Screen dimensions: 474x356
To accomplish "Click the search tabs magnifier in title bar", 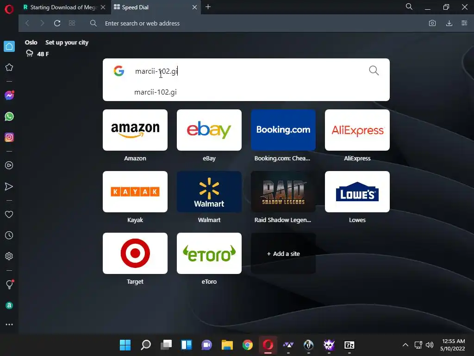I will pyautogui.click(x=409, y=6).
